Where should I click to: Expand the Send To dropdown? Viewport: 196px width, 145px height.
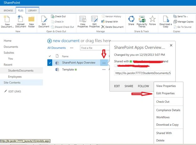[x=187, y=17]
